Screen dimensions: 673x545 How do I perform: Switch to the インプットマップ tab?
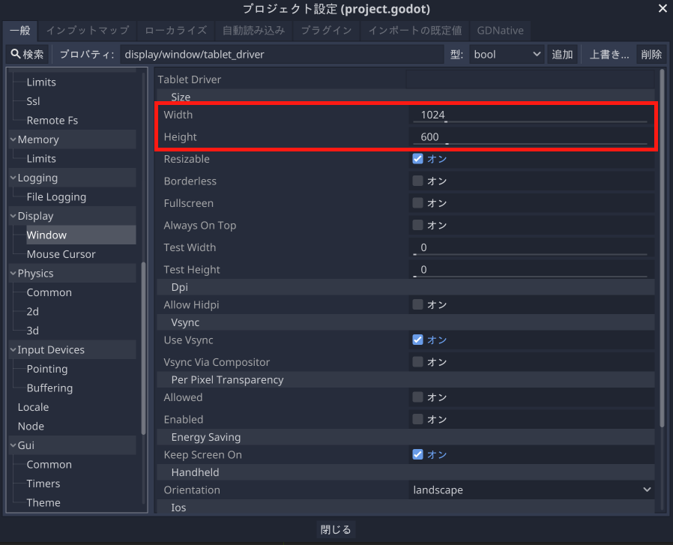tap(87, 31)
